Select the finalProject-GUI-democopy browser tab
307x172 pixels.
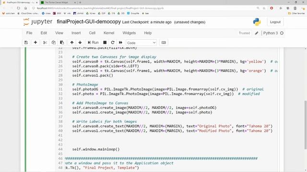19,2
